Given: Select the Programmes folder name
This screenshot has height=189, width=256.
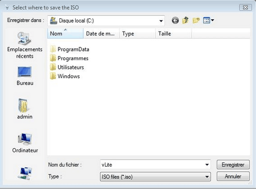Looking at the screenshot, I should (x=73, y=59).
